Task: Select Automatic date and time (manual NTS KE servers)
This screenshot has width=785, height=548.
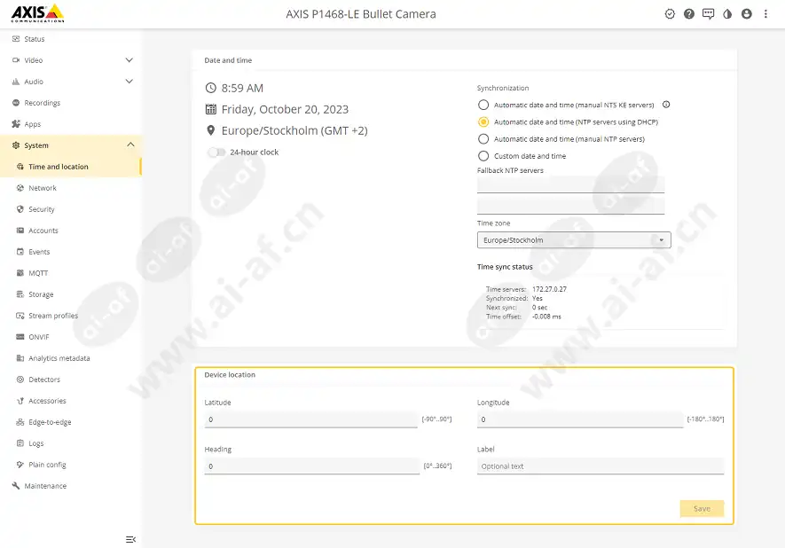Action: pos(483,106)
